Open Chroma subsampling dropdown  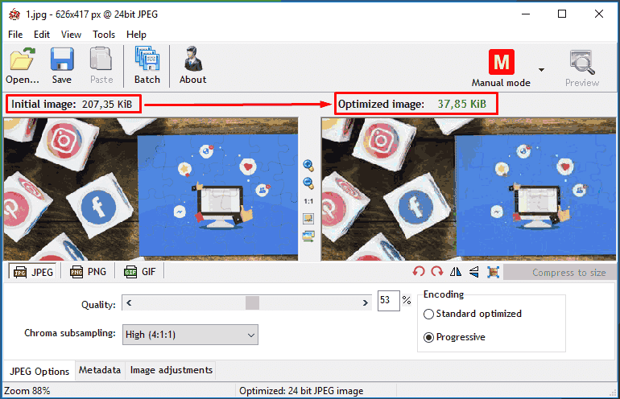point(190,335)
